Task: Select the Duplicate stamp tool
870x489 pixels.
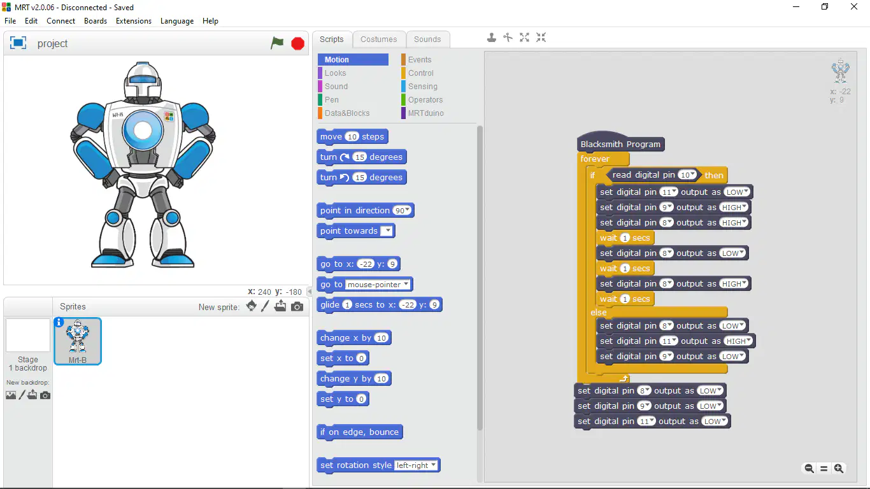Action: pos(492,38)
